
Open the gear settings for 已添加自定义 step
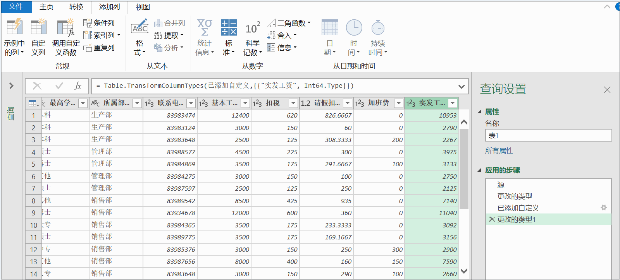point(603,208)
